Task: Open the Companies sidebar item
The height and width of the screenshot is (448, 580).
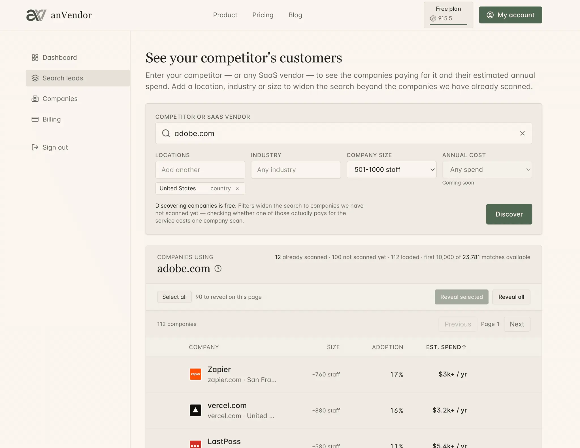Action: click(x=78, y=99)
